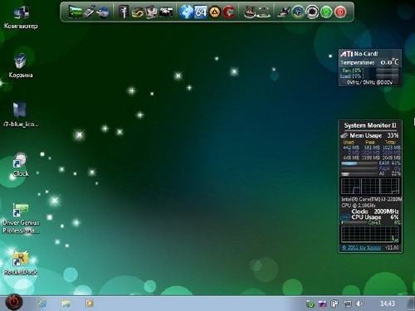
Task: Open the red power Start button
Action: click(14, 302)
